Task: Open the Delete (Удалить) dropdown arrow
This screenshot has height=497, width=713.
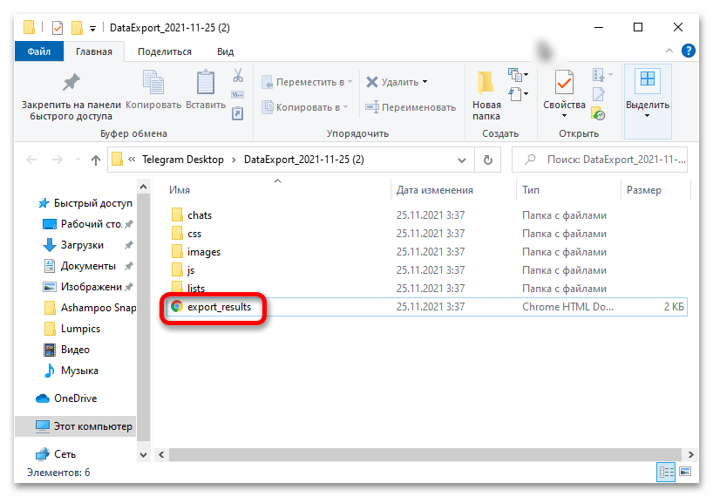Action: 425,82
